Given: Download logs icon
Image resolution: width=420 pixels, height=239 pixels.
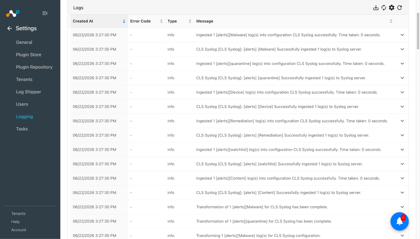Looking at the screenshot, I should pyautogui.click(x=376, y=8).
